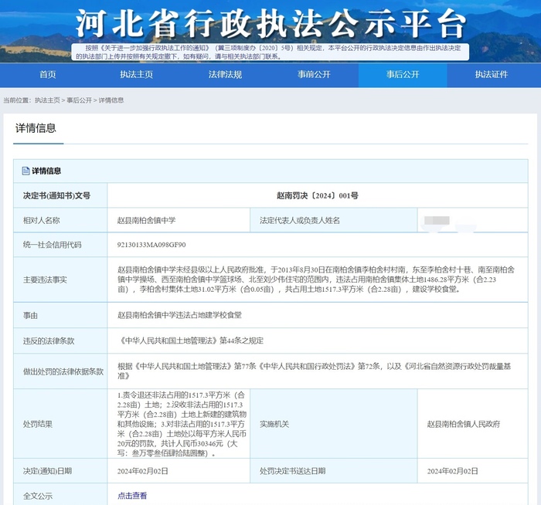Select the 处罚决定书送达日期 value 2024年02月02日
The image size is (541, 505).
click(453, 471)
